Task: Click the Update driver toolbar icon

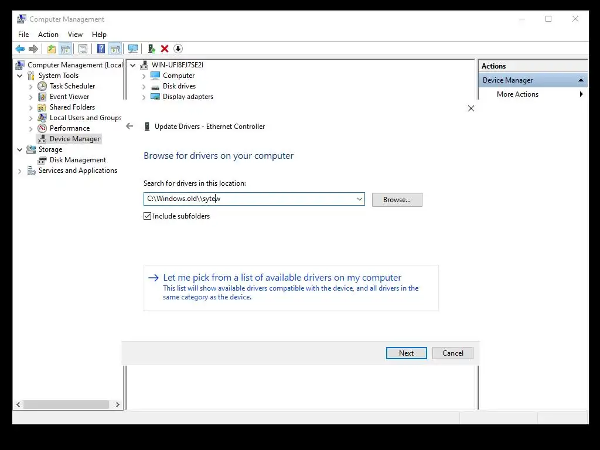Action: (152, 49)
